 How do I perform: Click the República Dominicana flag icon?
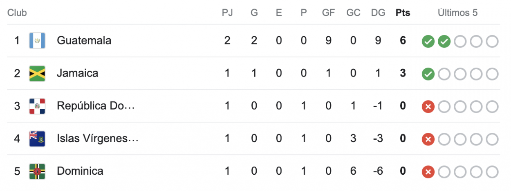[37, 106]
